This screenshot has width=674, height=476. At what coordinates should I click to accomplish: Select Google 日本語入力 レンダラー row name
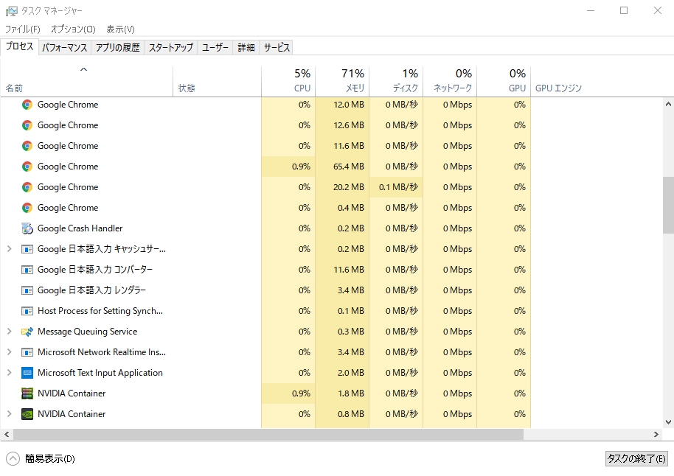[x=91, y=290]
